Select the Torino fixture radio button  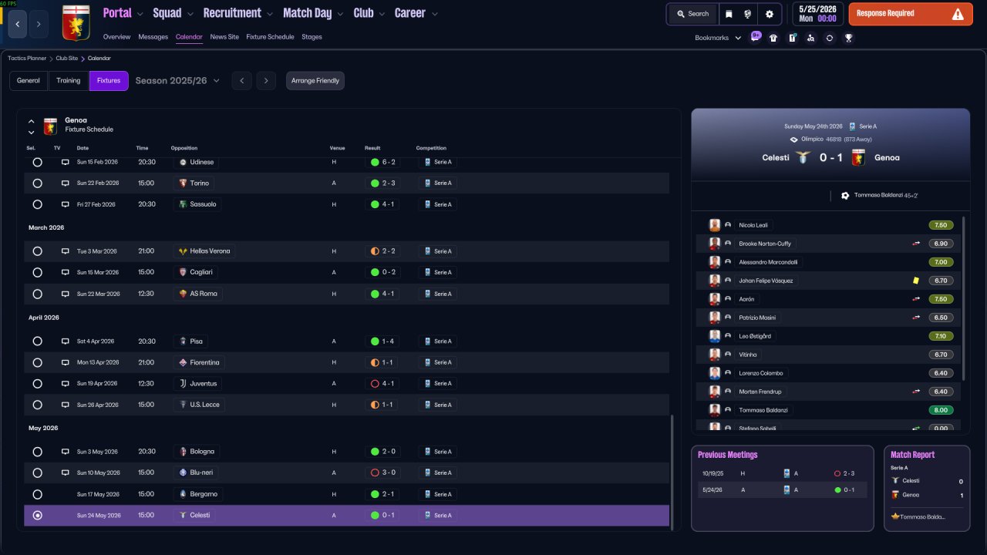37,183
